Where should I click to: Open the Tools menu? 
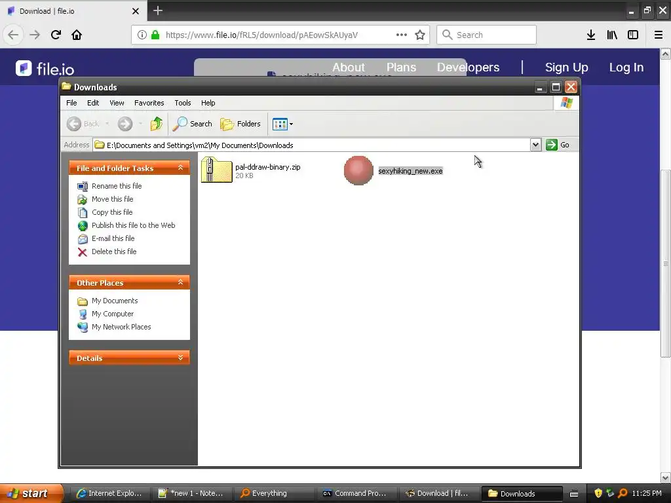click(182, 103)
